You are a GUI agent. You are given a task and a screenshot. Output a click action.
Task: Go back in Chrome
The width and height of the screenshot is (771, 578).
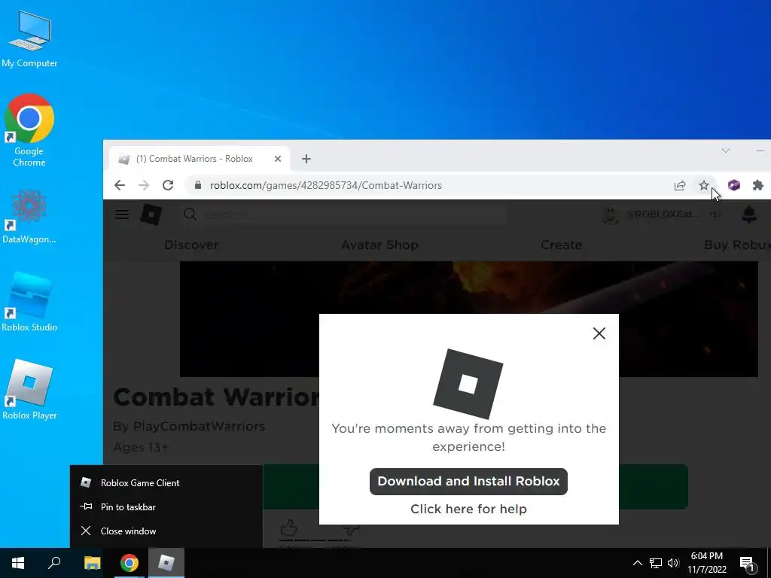[x=120, y=185]
